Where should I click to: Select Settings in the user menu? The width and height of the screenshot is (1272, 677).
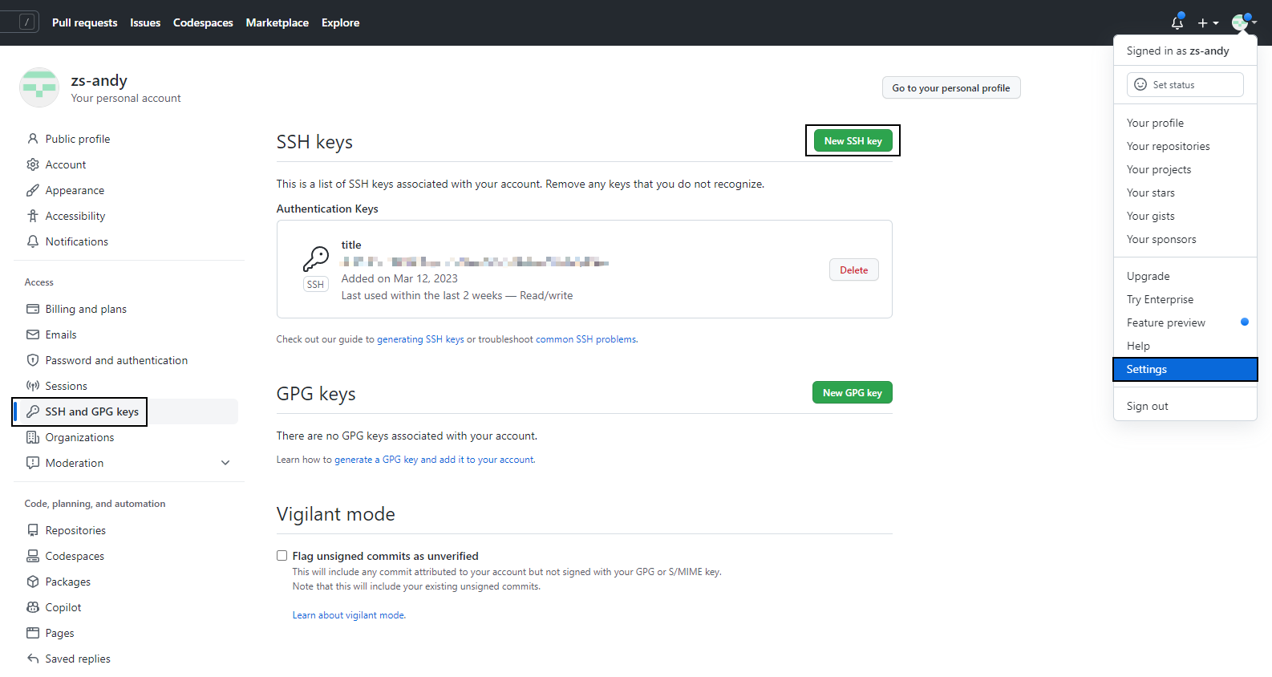[1185, 369]
